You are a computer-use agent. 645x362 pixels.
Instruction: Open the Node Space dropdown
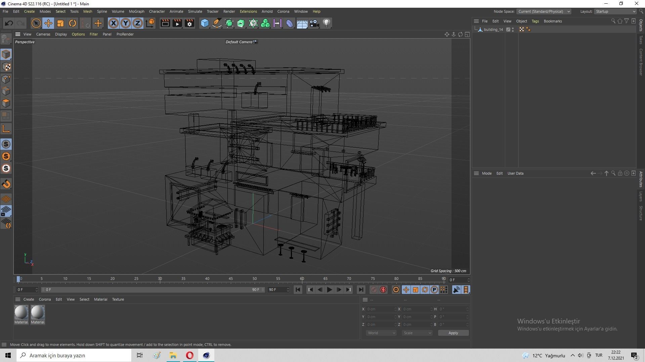click(x=544, y=11)
